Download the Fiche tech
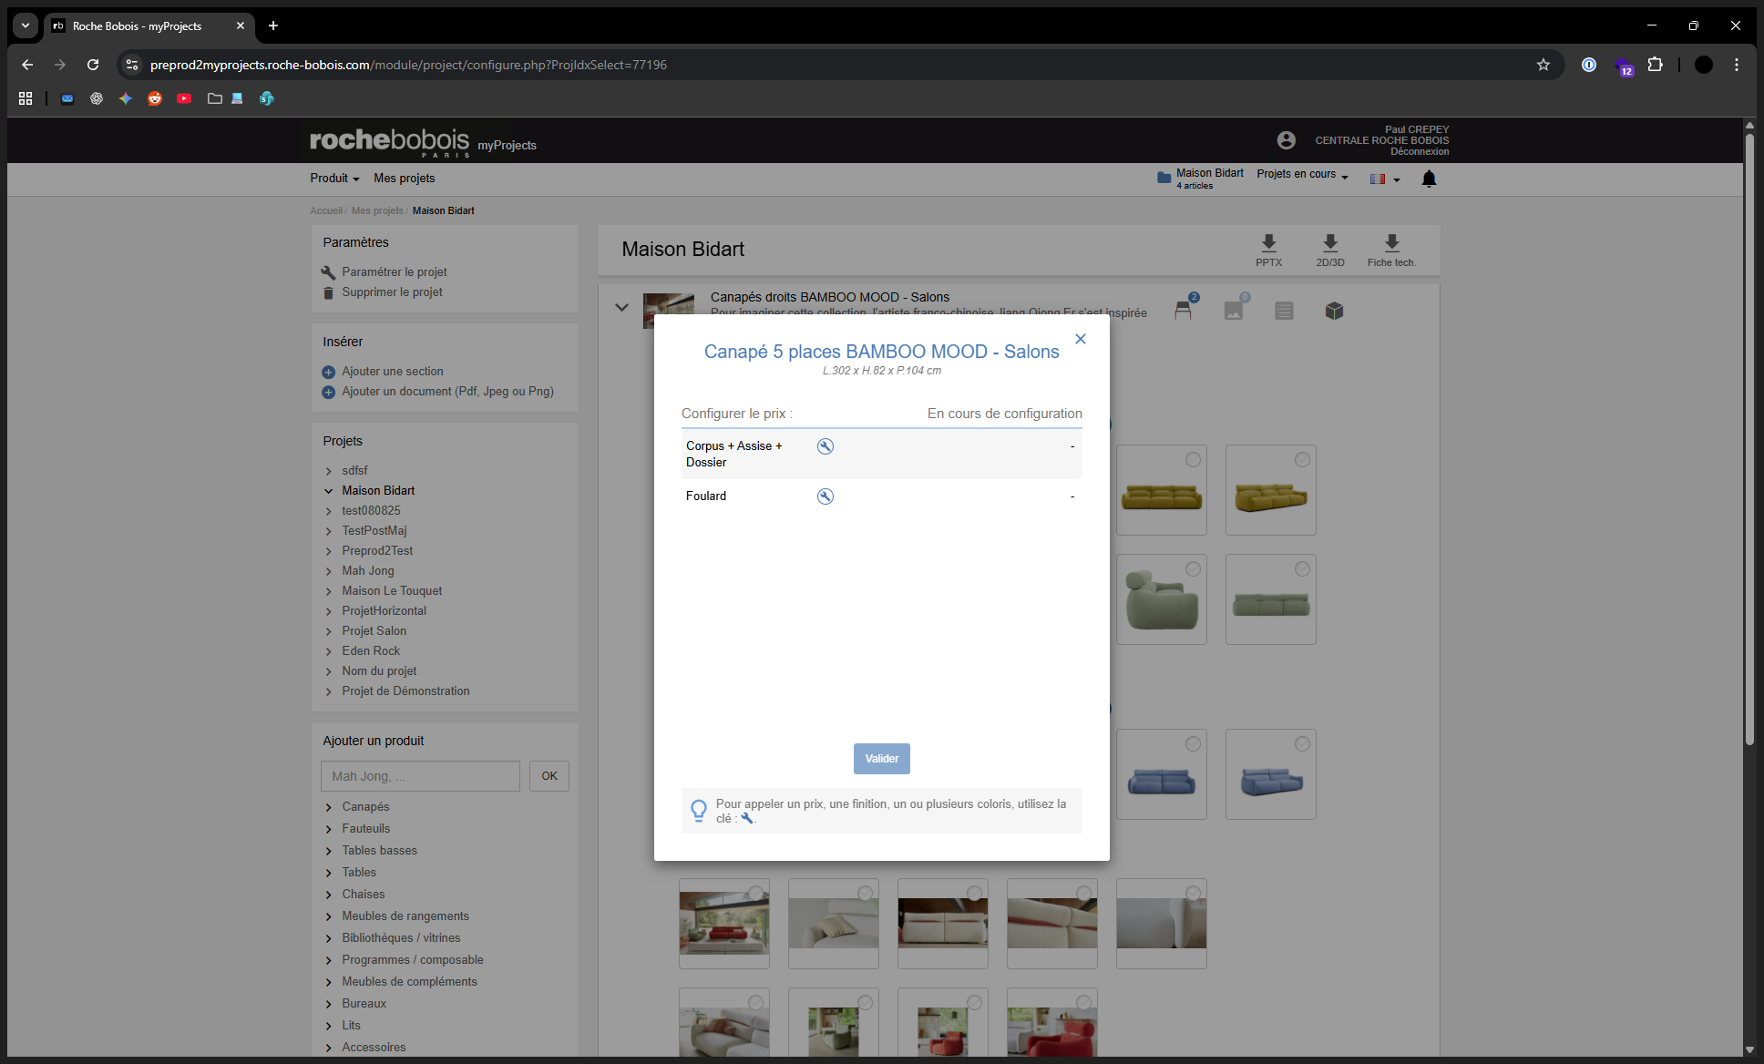Viewport: 1764px width, 1064px height. point(1390,248)
